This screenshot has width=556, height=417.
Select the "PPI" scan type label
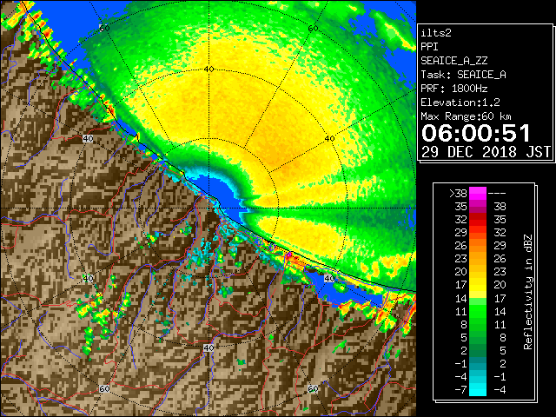point(429,47)
